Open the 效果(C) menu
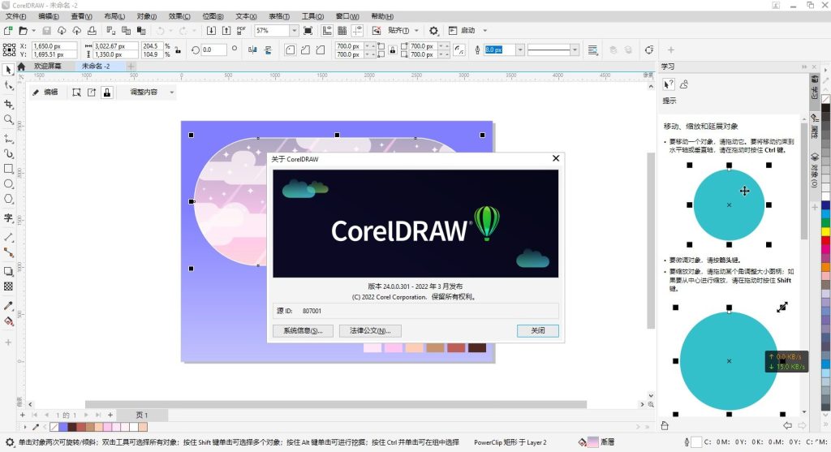Screen dimensions: 831x452 click(x=179, y=16)
